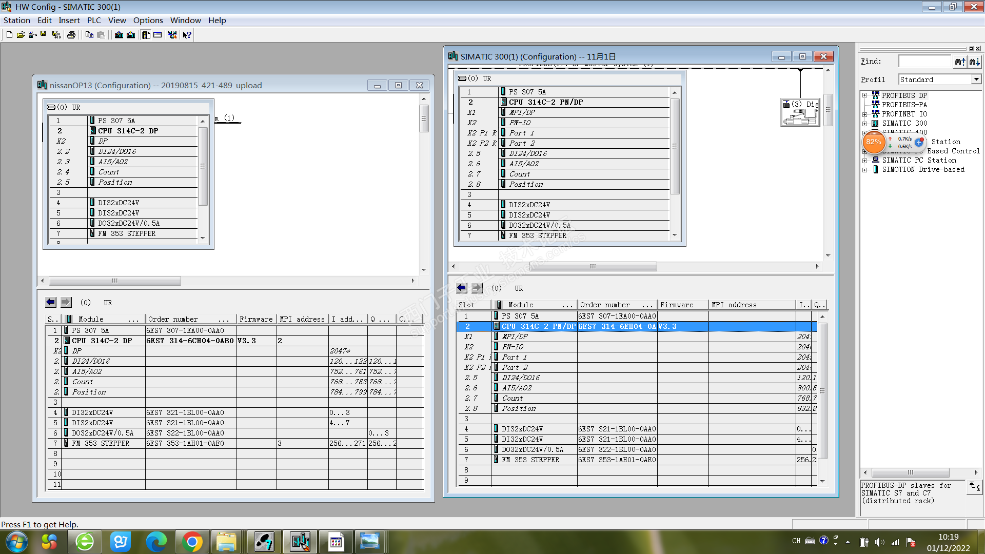Expand the SIMATIC 300 catalog node
The width and height of the screenshot is (985, 554).
click(865, 123)
